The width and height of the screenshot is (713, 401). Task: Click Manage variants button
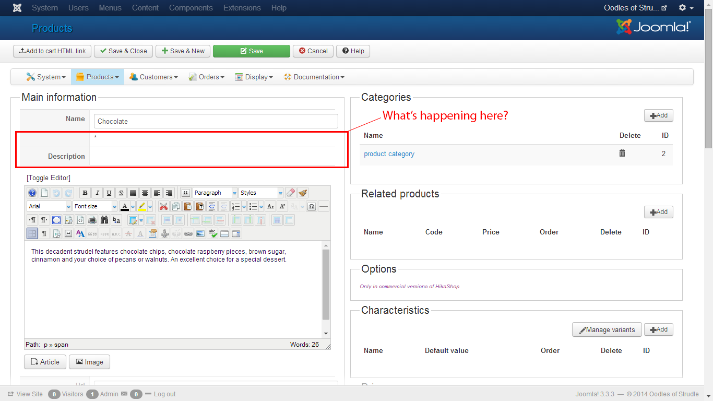(x=607, y=329)
